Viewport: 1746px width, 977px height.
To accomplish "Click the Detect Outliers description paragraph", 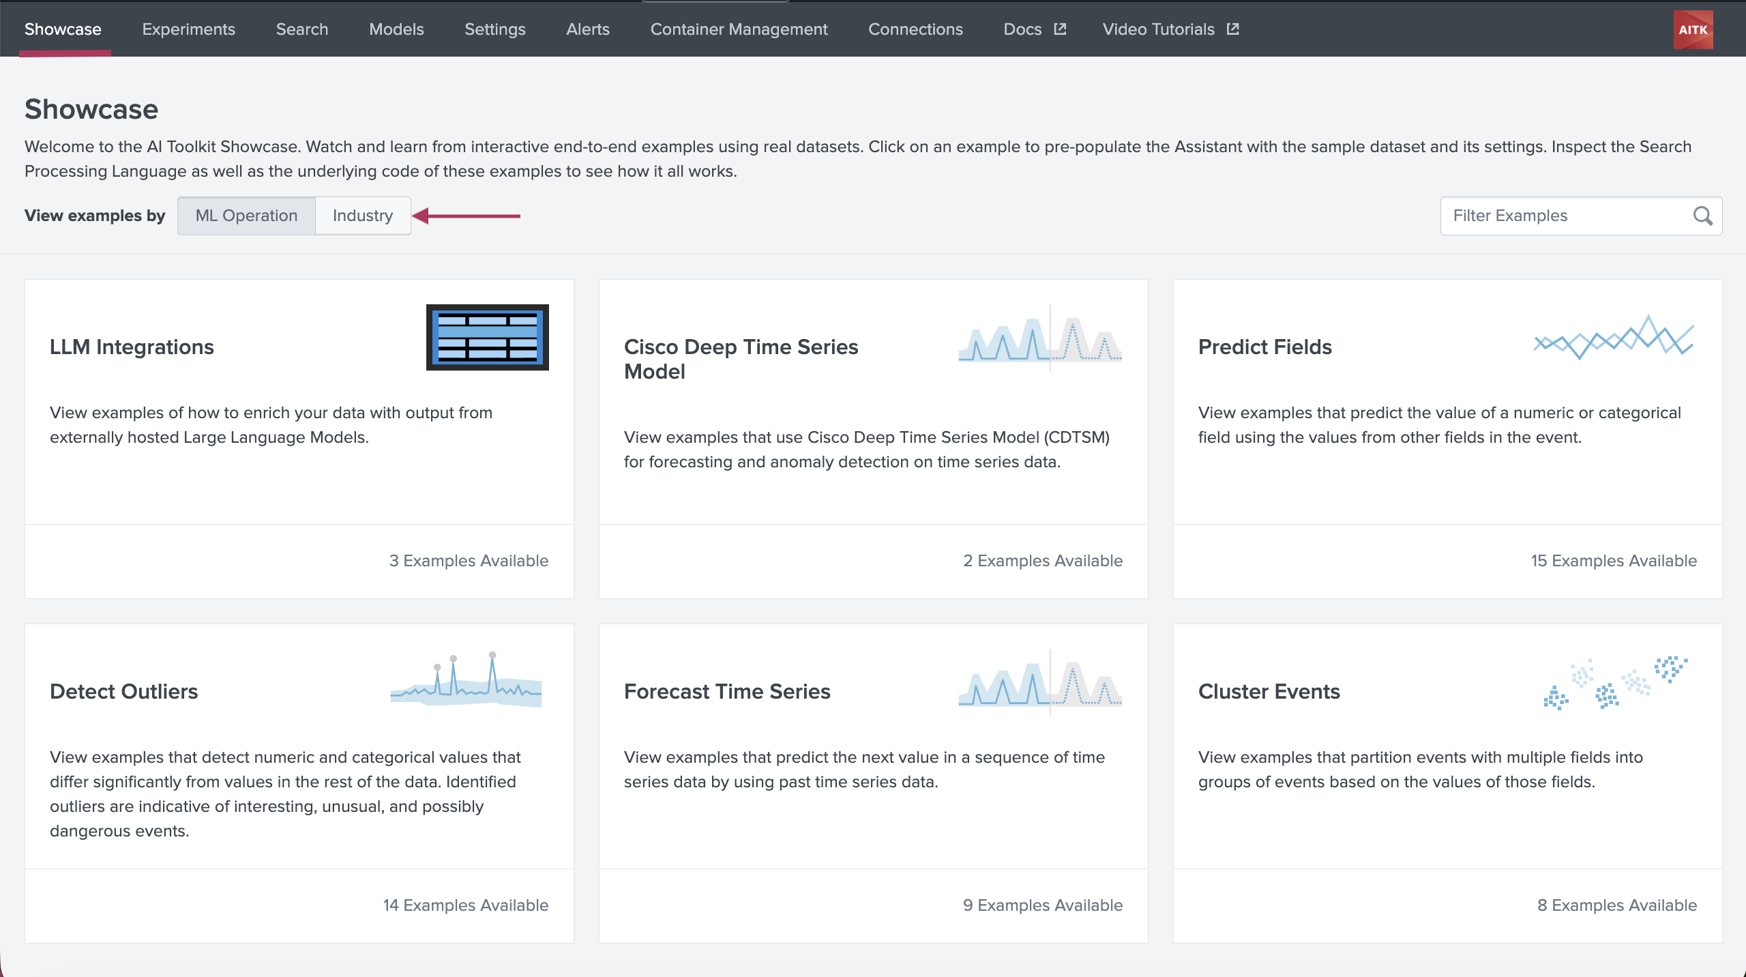I will (x=285, y=793).
